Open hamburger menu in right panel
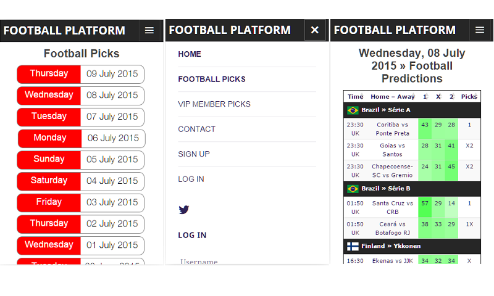Screen dimensions: 494x296 click(480, 30)
